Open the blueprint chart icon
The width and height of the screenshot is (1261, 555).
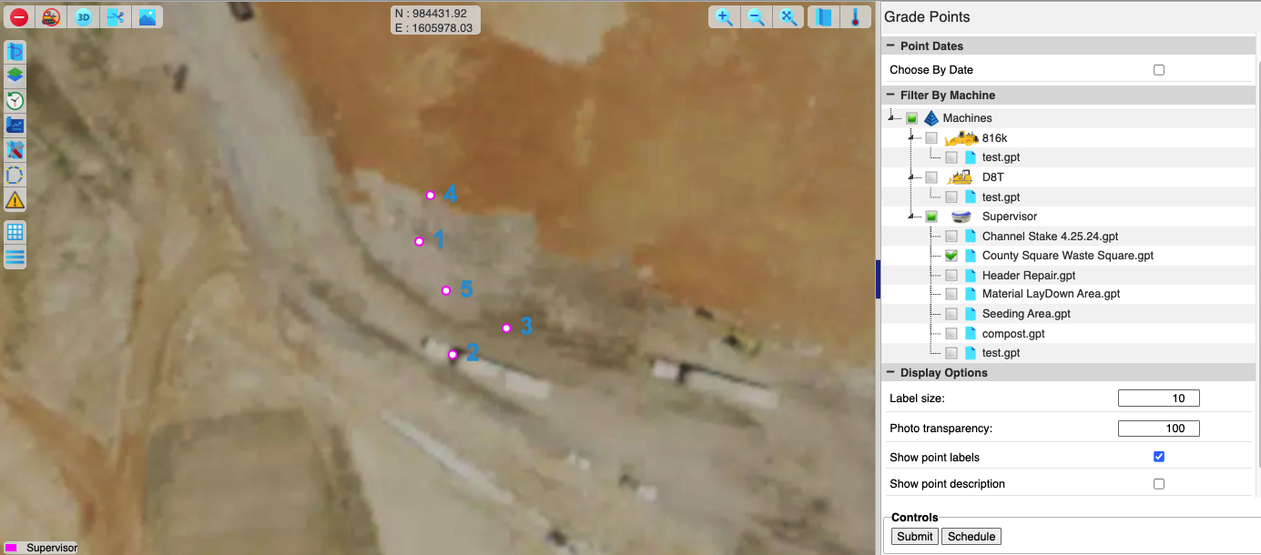tap(15, 125)
